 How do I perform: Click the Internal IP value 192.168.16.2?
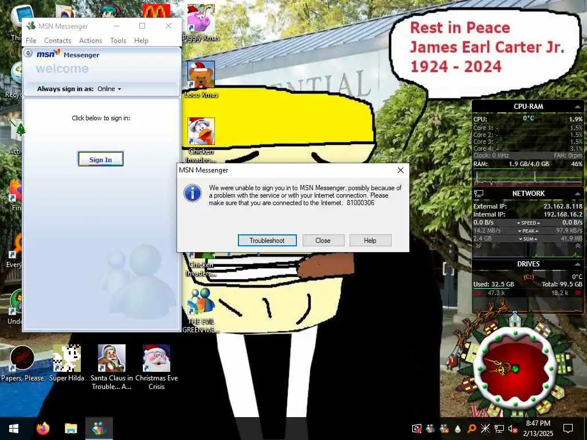coord(563,214)
